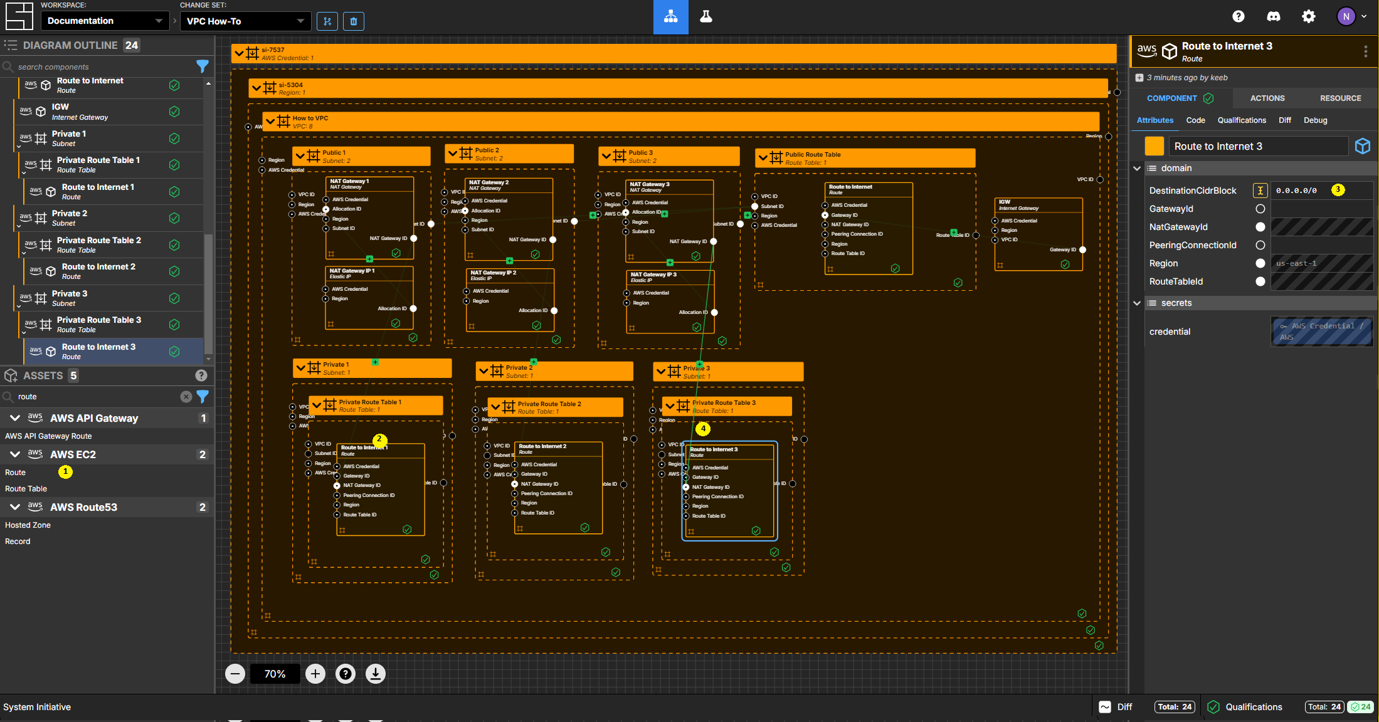Click the download icon on canvas toolbar
Image resolution: width=1379 pixels, height=722 pixels.
click(x=375, y=674)
